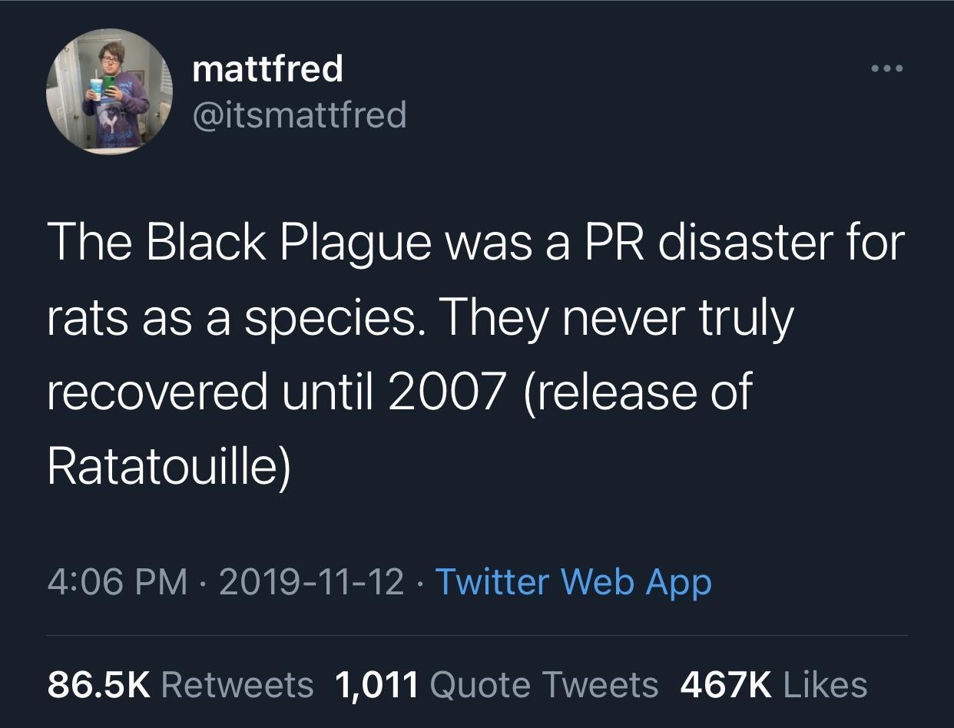View who gave the 467K Likes
Screen dimensions: 954x728
point(774,684)
